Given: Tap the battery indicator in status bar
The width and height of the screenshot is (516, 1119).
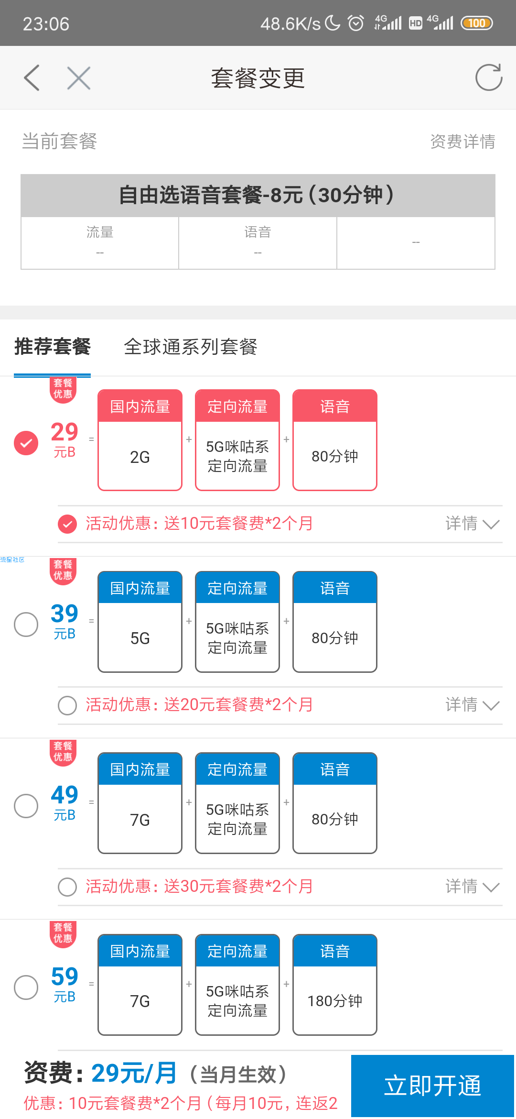Looking at the screenshot, I should point(476,23).
